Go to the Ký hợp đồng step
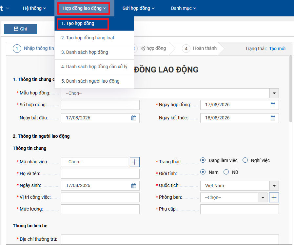This screenshot has height=245, width=294. pyautogui.click(x=153, y=49)
